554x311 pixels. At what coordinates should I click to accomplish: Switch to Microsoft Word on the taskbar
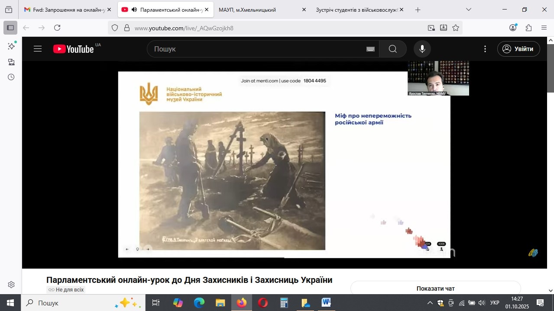(327, 303)
